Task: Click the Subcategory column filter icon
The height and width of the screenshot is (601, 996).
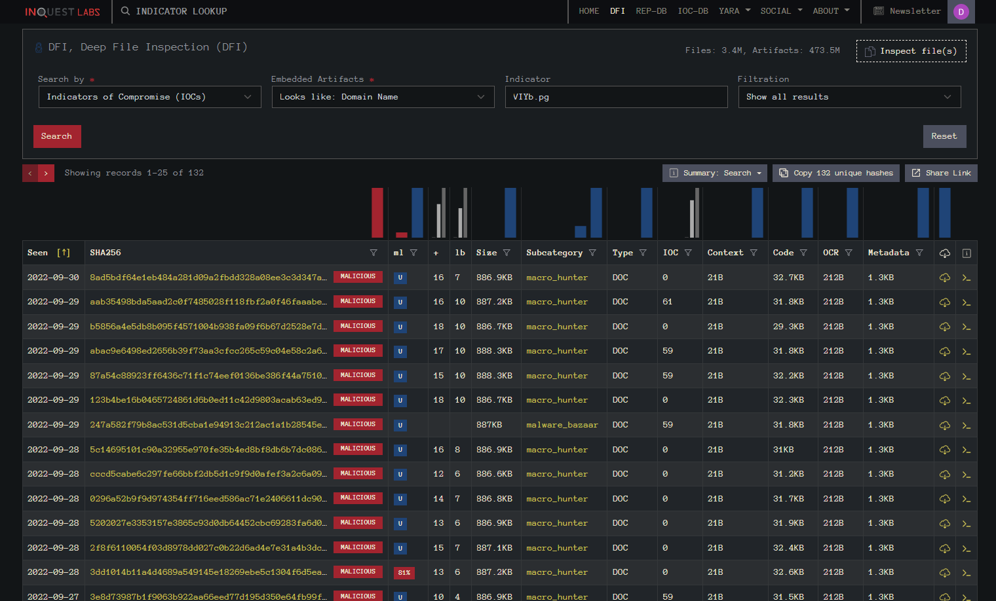Action: point(592,253)
